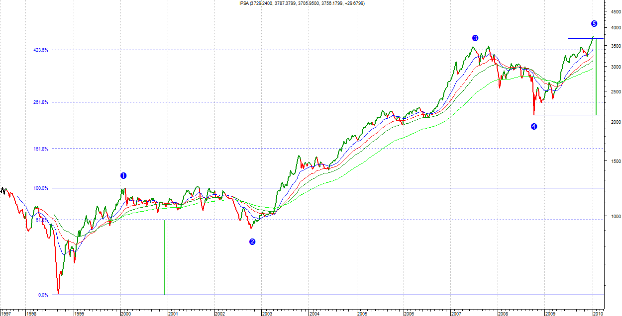Viewport: 622px width, 316px height.
Task: Click the 4000 value on the price axis
Action: tap(616, 27)
